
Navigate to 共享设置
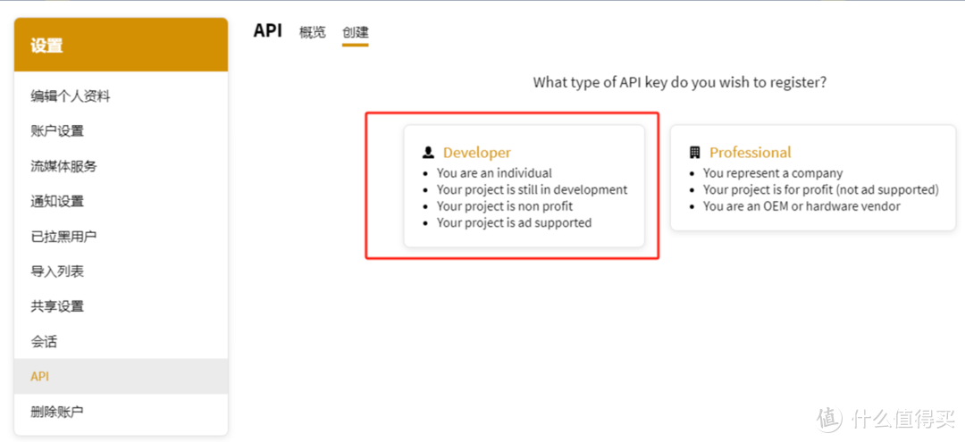click(57, 306)
